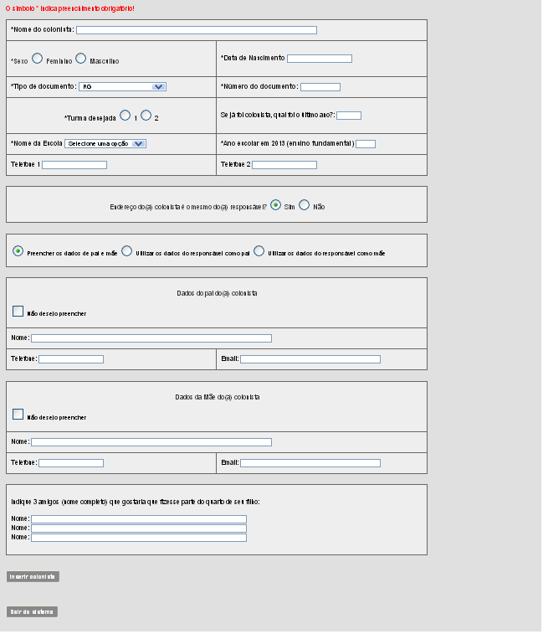
Task: Click the red obrigatório notice text
Action: click(x=70, y=8)
